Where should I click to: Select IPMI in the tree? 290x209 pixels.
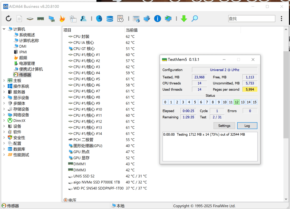pyautogui.click(x=23, y=52)
